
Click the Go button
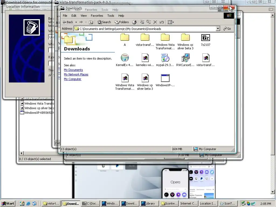pyautogui.click(x=227, y=29)
